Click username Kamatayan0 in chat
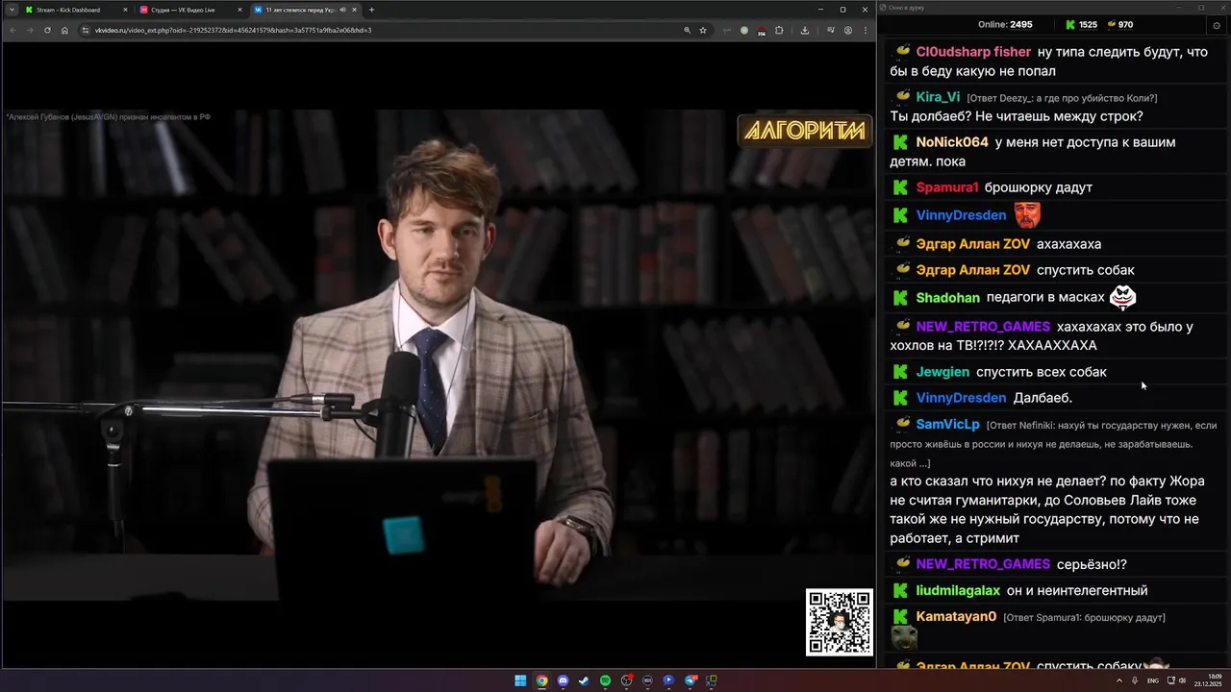The height and width of the screenshot is (692, 1231). (956, 616)
